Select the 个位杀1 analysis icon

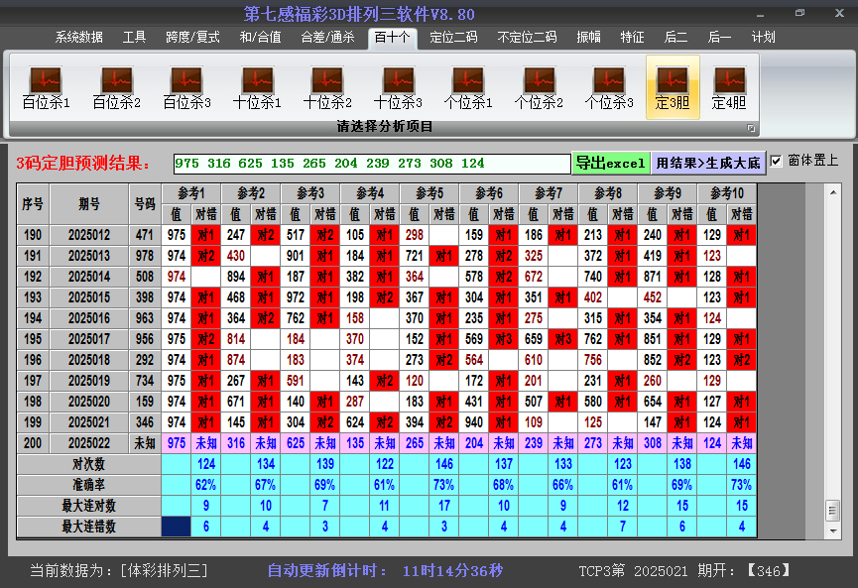click(468, 88)
